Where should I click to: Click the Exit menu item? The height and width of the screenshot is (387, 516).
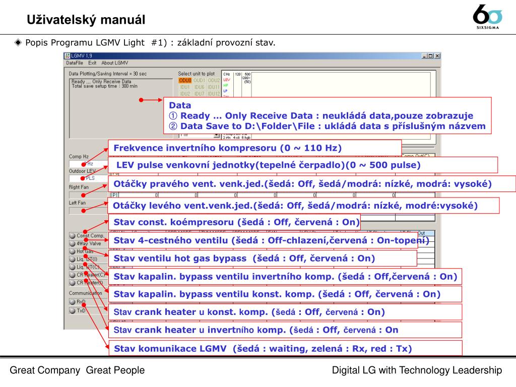click(x=92, y=63)
